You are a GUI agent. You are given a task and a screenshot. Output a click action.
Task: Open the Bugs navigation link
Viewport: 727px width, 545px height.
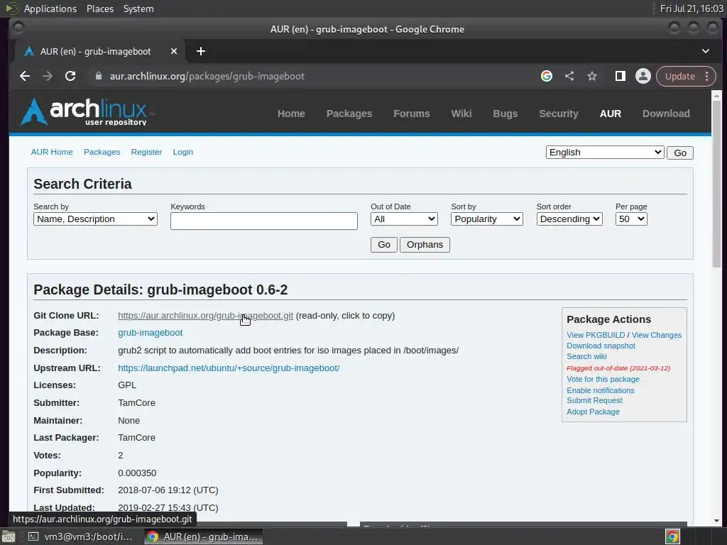505,114
